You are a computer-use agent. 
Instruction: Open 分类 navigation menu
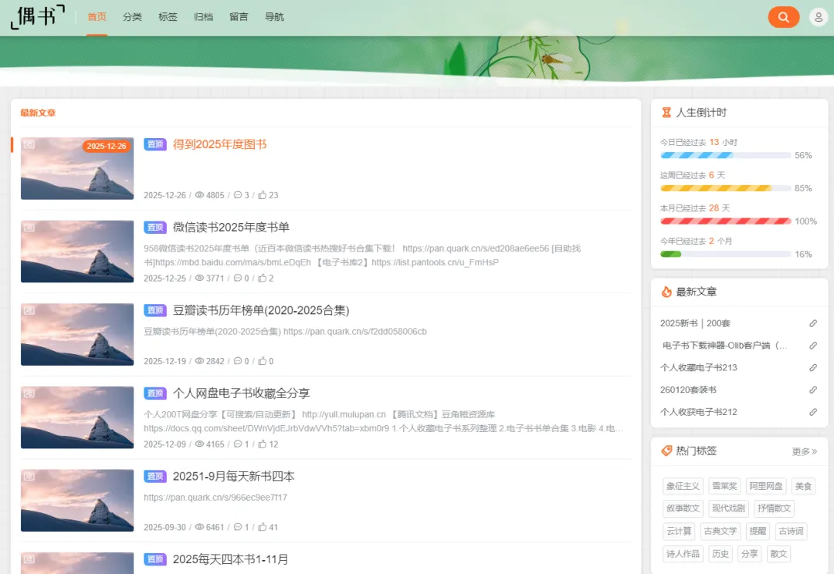click(x=133, y=17)
